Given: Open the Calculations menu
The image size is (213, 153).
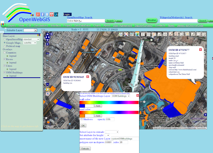Looking at the screenshot, I should click(x=41, y=26).
